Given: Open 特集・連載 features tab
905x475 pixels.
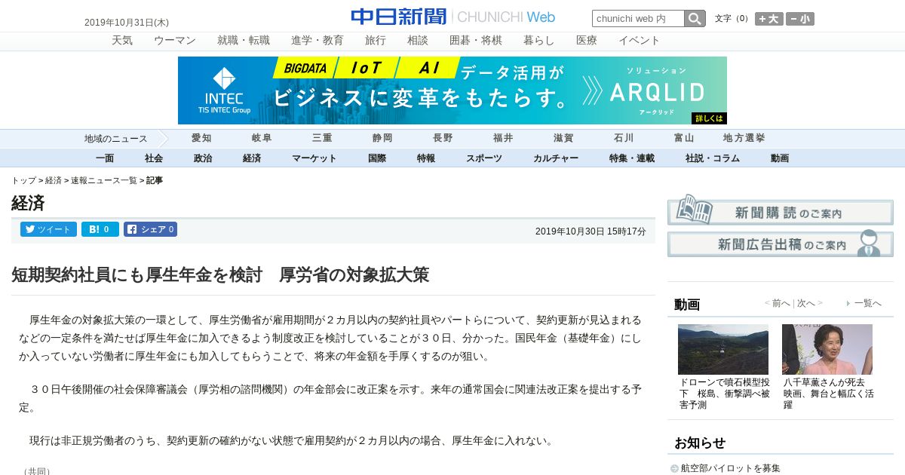Looking at the screenshot, I should click(632, 158).
